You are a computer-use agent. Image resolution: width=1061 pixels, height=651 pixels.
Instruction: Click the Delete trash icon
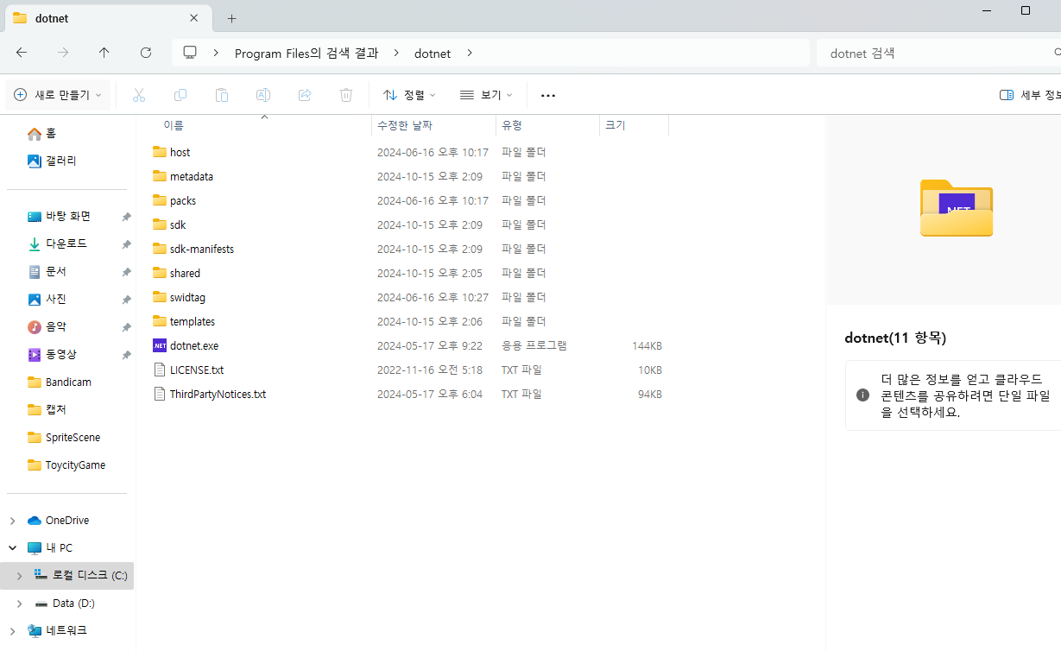(345, 95)
